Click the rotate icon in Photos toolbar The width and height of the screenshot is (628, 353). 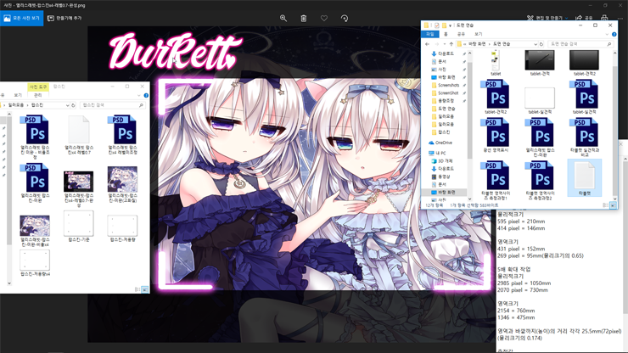tap(344, 19)
